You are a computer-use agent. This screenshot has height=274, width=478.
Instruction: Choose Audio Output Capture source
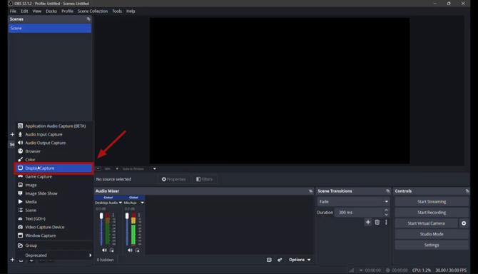point(54,143)
